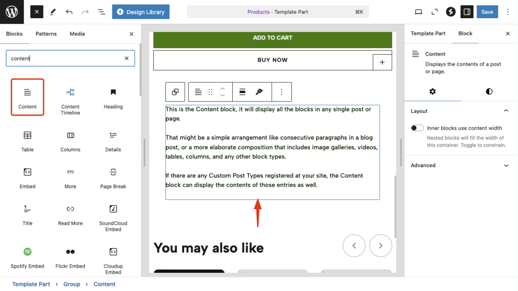Screen dimensions: 518x291
Task: Click Group in the breadcrumb trail
Action: [x=72, y=284]
